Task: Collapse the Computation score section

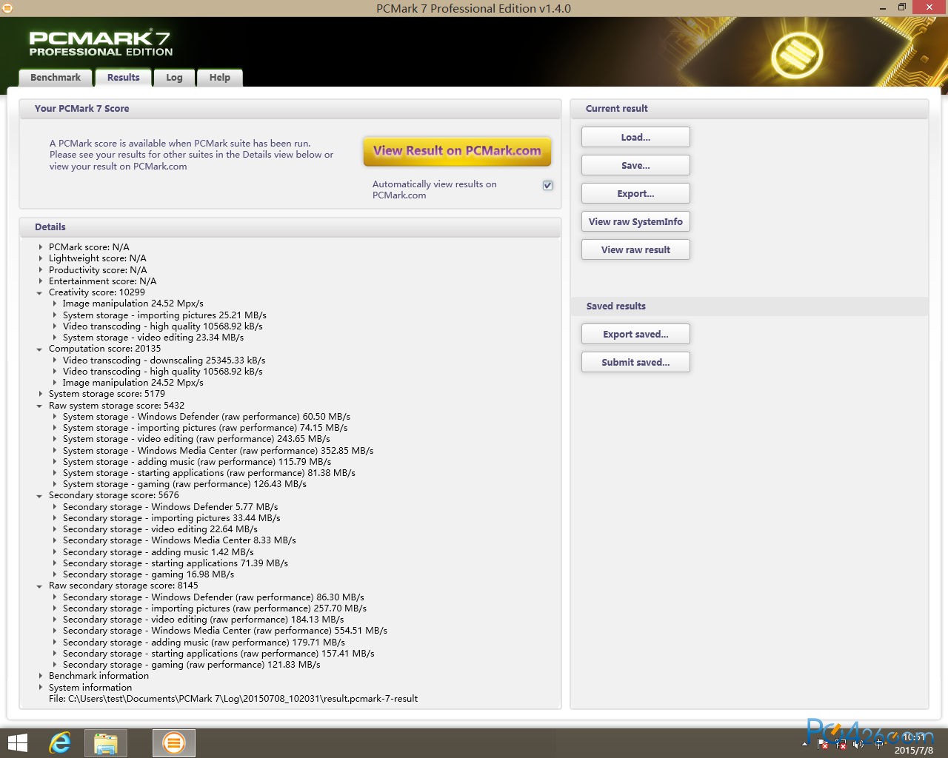Action: coord(40,349)
